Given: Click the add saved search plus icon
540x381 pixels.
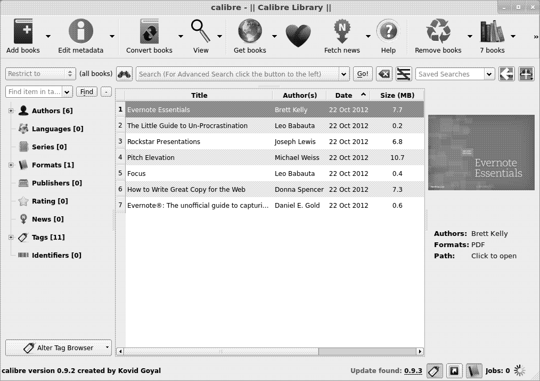Looking at the screenshot, I should tap(527, 74).
